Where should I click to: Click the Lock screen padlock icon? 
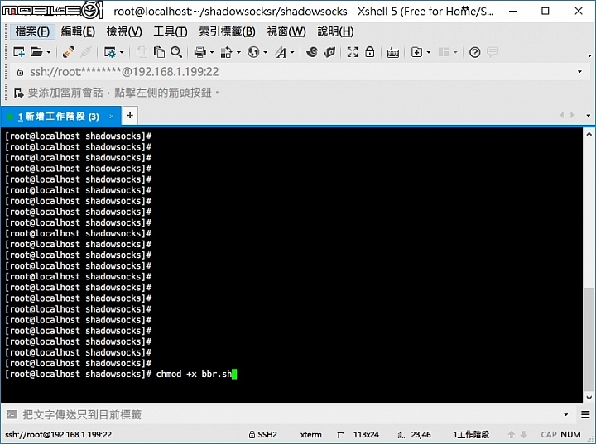click(x=370, y=51)
